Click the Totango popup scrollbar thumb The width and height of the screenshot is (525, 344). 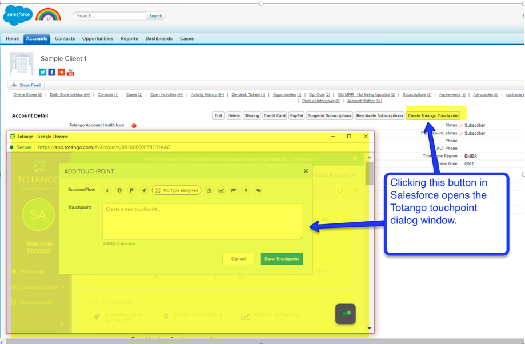click(x=369, y=173)
